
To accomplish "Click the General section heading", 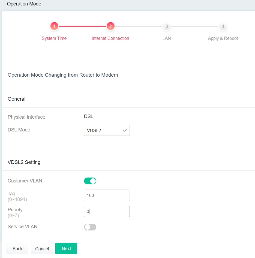I will coord(16,99).
